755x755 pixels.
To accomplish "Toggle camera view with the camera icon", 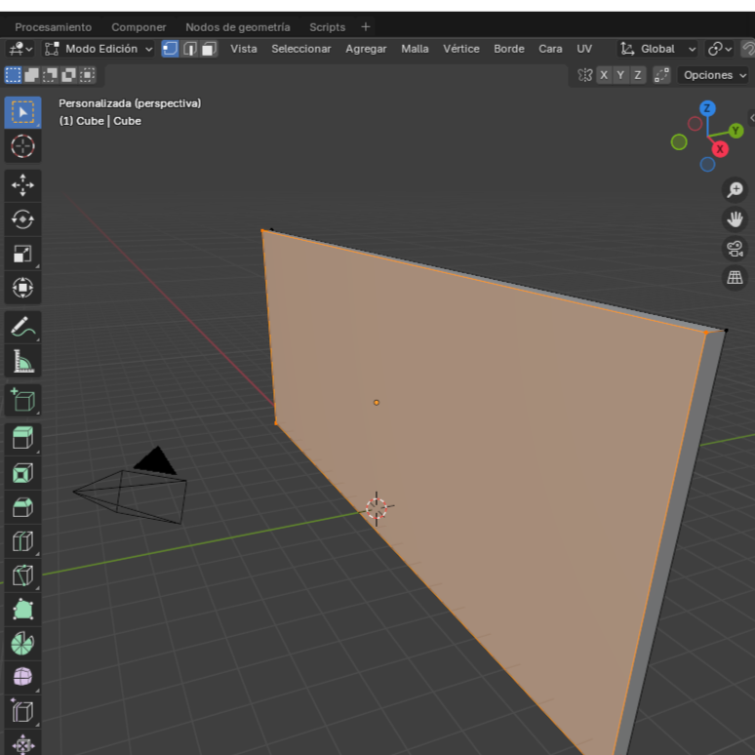I will pos(735,249).
